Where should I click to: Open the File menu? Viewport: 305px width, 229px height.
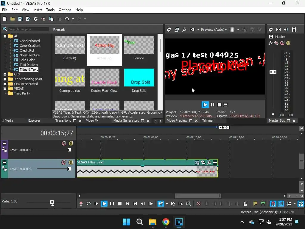point(5,10)
